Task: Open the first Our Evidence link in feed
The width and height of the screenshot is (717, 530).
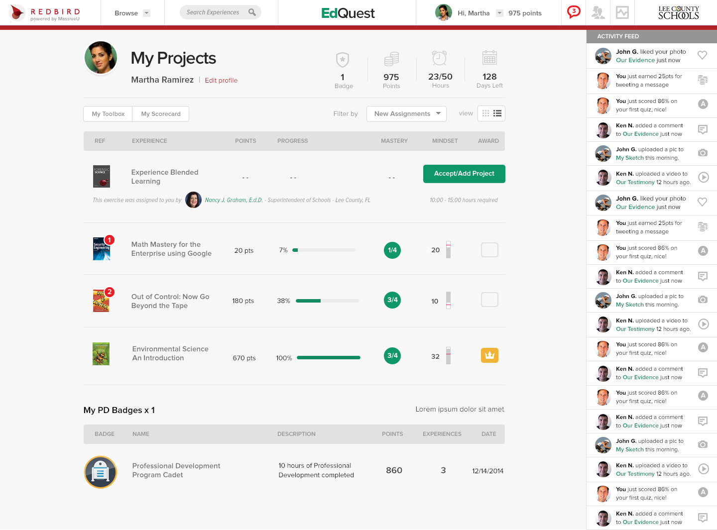Action: pos(635,60)
